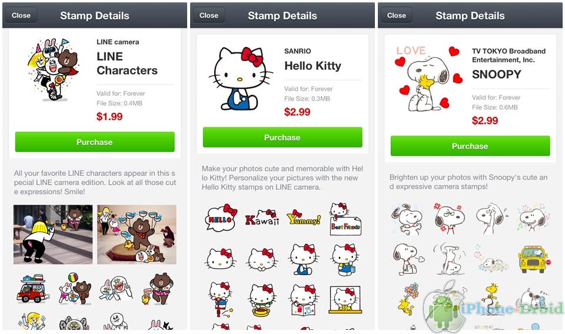Screen dimensions: 565x334
Task: Select Hello Kitty in picture frame stamp
Action: pos(345,300)
